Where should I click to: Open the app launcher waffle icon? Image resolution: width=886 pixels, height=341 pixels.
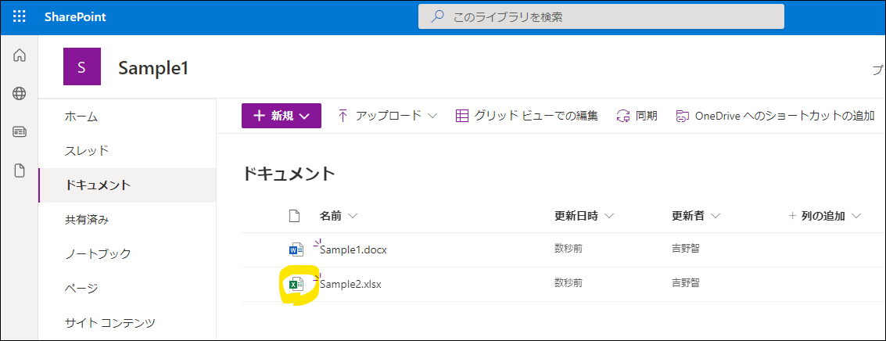pyautogui.click(x=20, y=17)
